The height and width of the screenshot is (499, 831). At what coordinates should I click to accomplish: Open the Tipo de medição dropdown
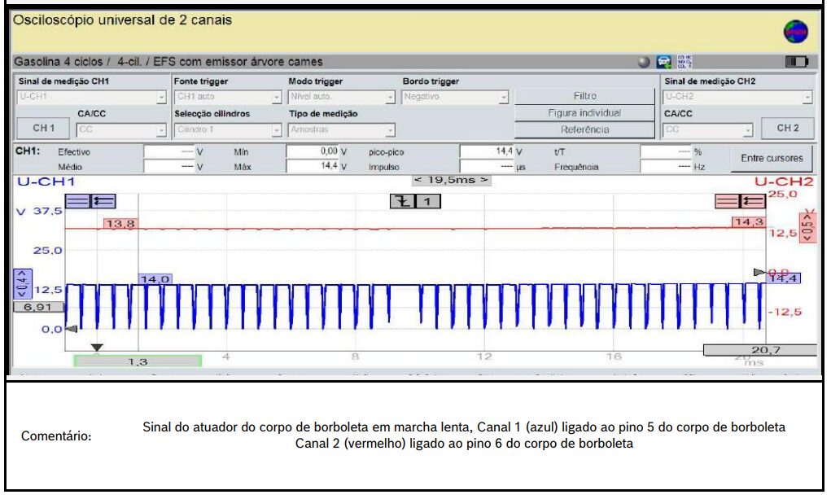tap(342, 129)
